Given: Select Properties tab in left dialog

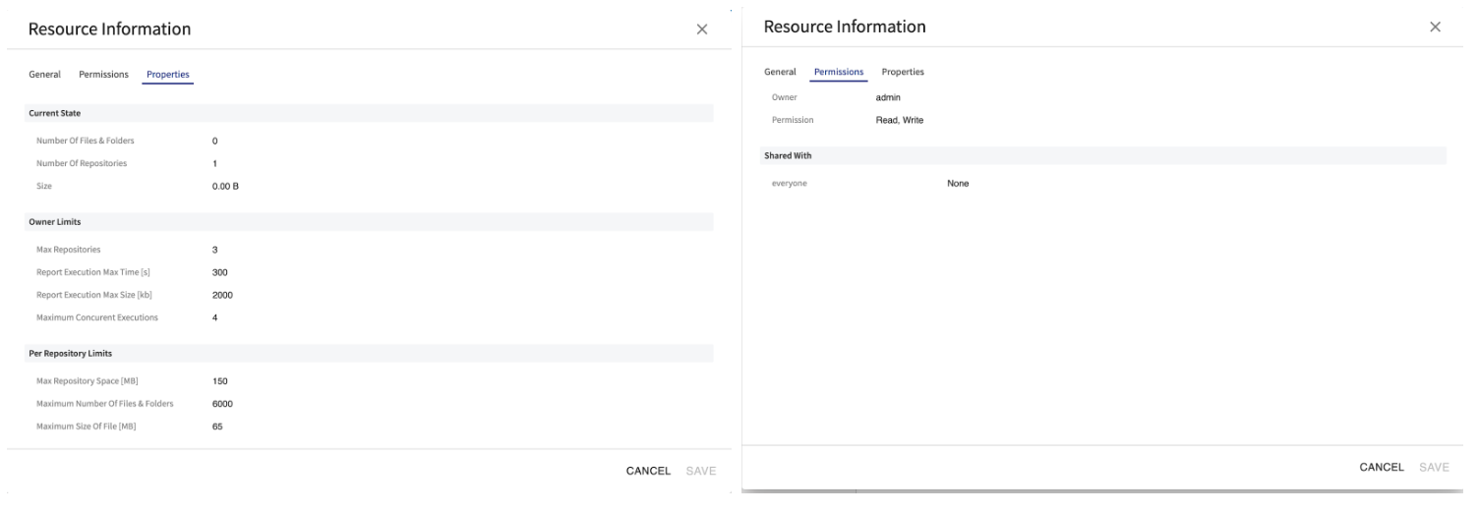Looking at the screenshot, I should [168, 75].
